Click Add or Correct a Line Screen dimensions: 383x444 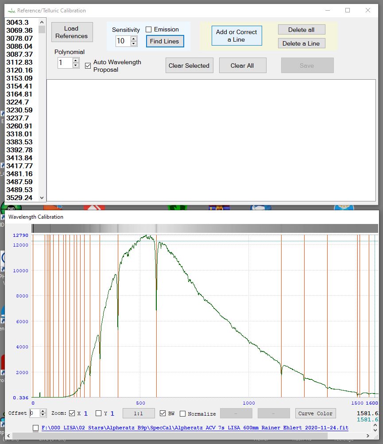click(x=236, y=36)
